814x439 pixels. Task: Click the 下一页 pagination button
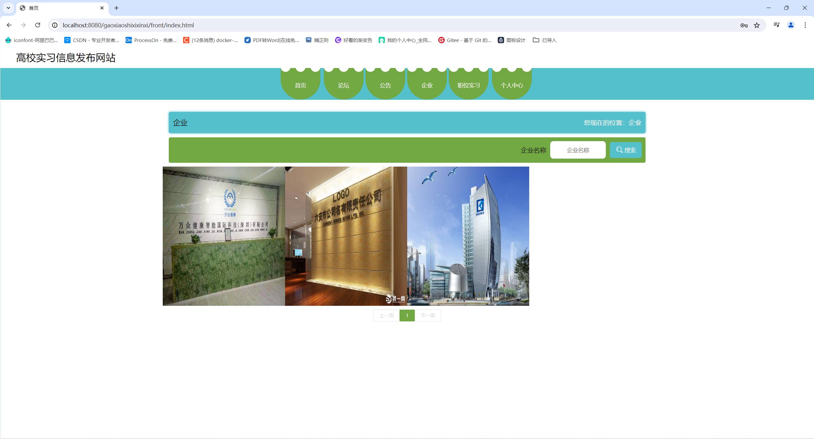(428, 315)
